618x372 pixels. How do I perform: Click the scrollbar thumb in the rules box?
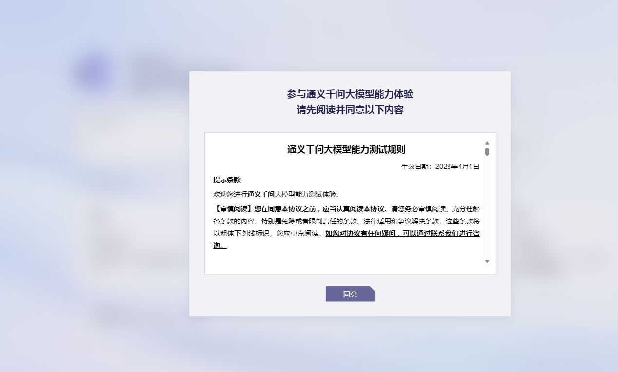(x=487, y=151)
